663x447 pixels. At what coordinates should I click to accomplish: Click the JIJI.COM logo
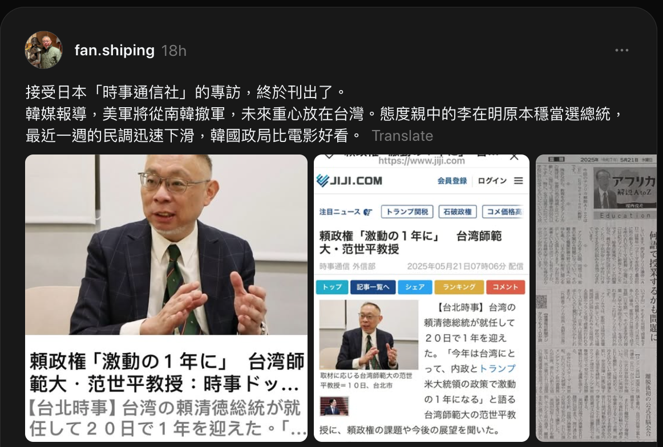[349, 181]
